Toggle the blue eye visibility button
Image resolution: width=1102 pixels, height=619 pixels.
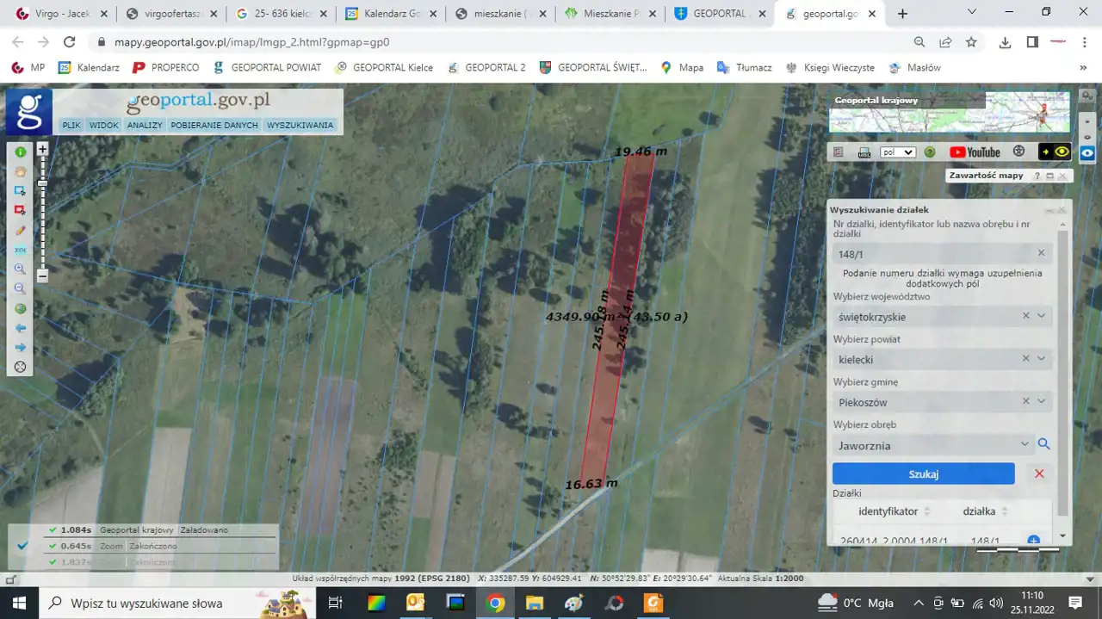(1087, 152)
